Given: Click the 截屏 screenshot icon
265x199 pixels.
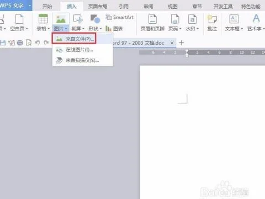Looking at the screenshot, I should click(78, 19).
